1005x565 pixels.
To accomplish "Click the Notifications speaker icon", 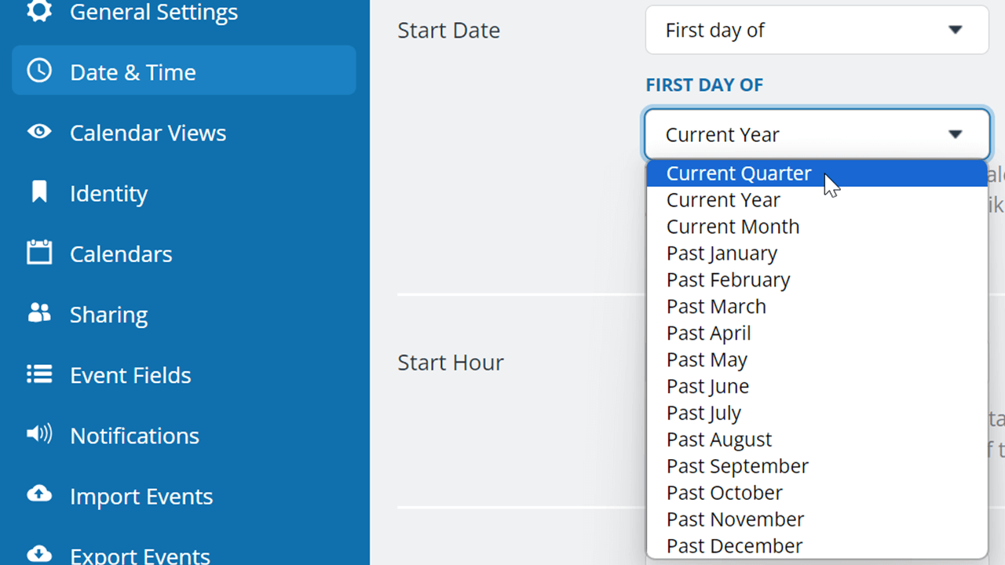I will [39, 433].
